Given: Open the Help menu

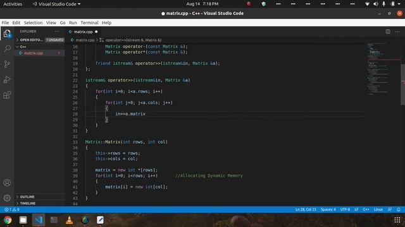Looking at the screenshot, I should pos(106,23).
